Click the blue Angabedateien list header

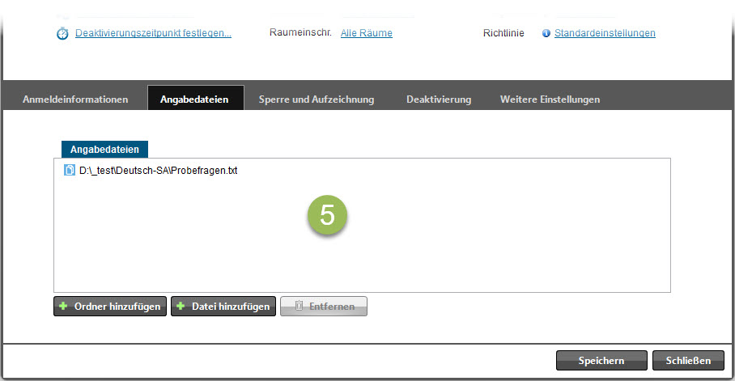(x=104, y=150)
